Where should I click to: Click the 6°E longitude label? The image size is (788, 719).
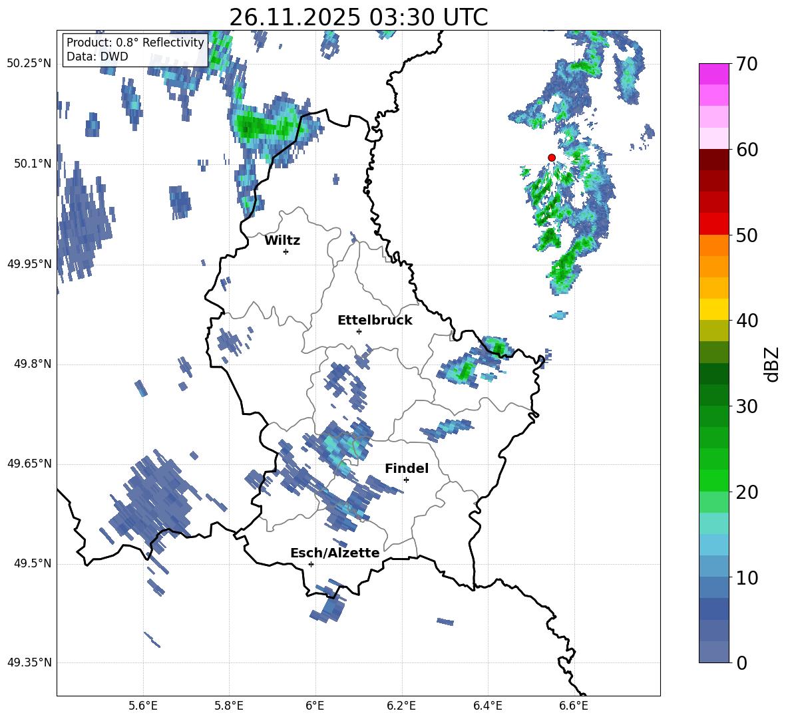315,706
